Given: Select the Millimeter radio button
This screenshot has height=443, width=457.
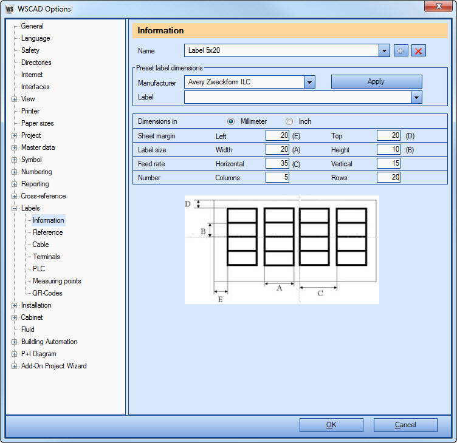Looking at the screenshot, I should coord(231,121).
